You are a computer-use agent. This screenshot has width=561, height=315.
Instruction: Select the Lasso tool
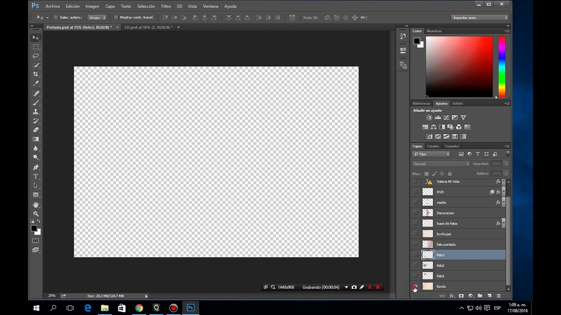36,56
